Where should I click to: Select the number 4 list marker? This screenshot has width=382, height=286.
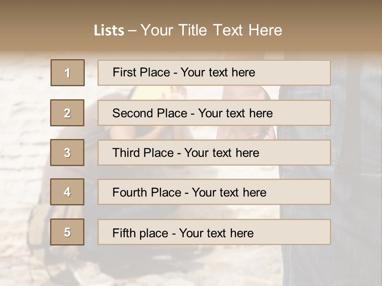pos(67,192)
